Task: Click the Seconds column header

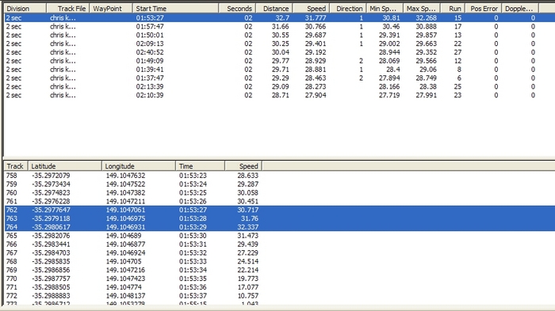Action: click(x=237, y=9)
